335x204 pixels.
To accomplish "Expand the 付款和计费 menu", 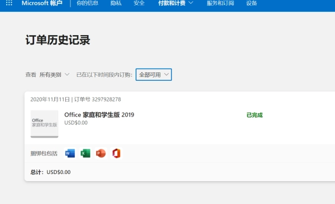I will click(x=176, y=3).
